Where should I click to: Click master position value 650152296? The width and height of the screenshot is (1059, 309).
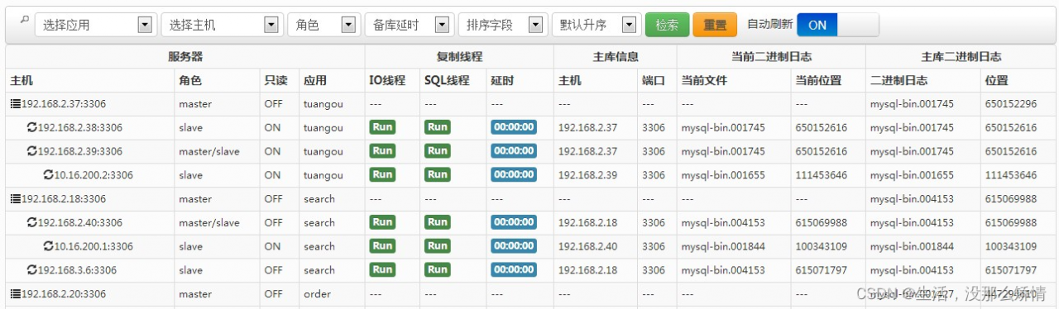[1011, 104]
